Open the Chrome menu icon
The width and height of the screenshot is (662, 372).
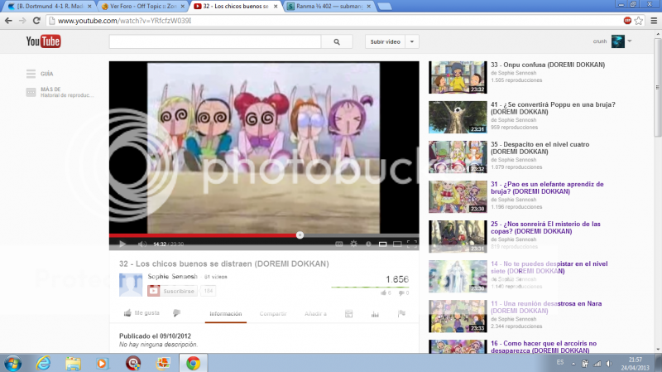tap(654, 20)
